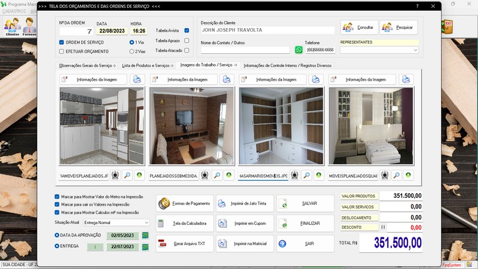Image resolution: width=478 pixels, height=269 pixels.
Task: Open Informações de Controle Interno tab
Action: pos(287,66)
